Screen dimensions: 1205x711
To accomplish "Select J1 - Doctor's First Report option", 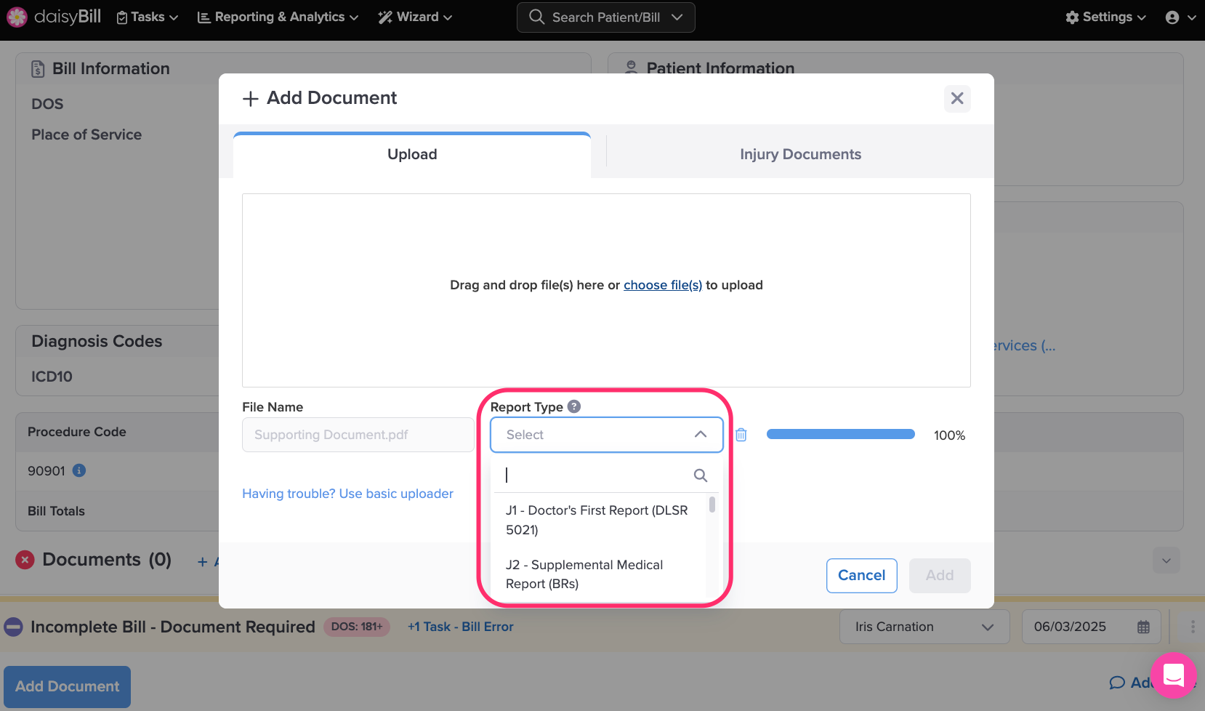I will coord(597,520).
